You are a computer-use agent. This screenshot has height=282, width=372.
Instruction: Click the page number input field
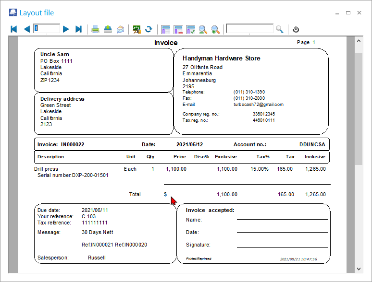[x=47, y=29]
